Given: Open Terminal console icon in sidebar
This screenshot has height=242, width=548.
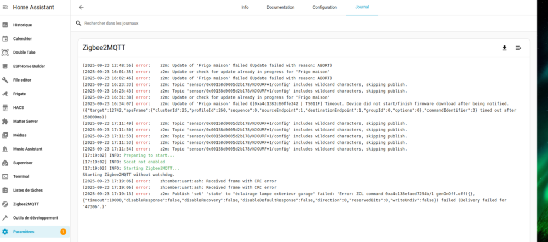Looking at the screenshot, I should coord(5,176).
